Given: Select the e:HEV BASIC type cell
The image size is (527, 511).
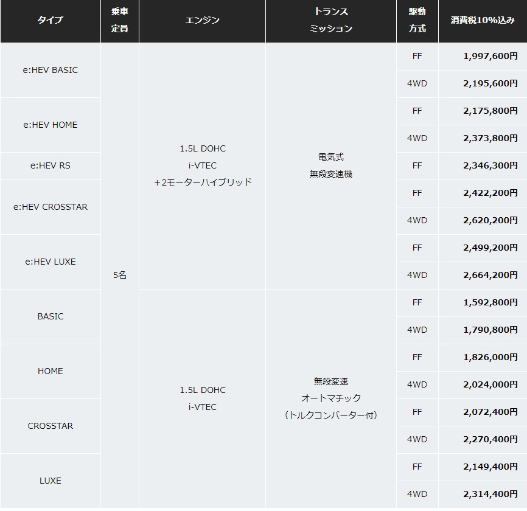Looking at the screenshot, I should click(x=51, y=70).
